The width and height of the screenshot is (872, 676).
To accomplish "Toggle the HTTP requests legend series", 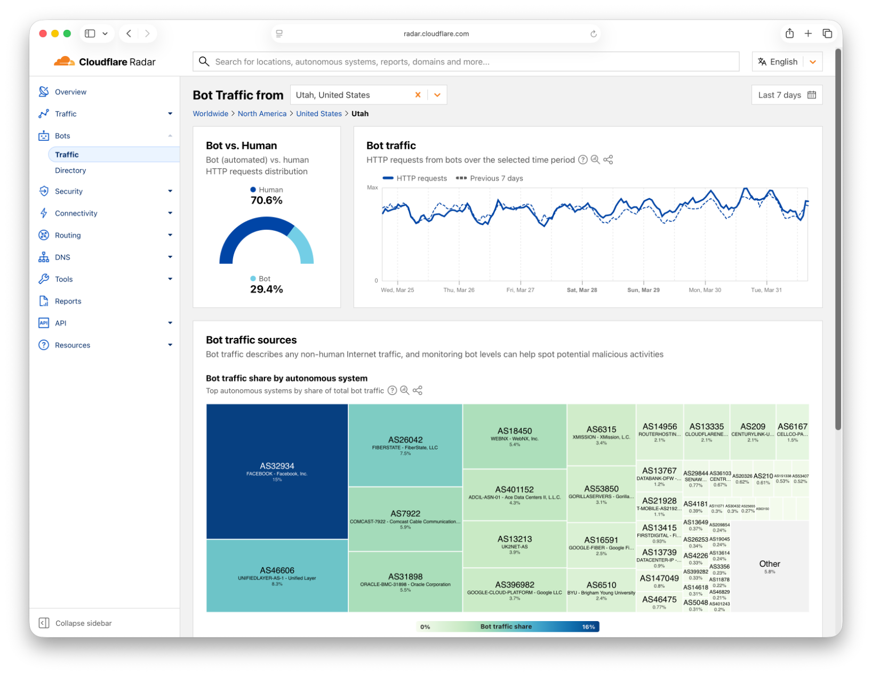I will (415, 179).
